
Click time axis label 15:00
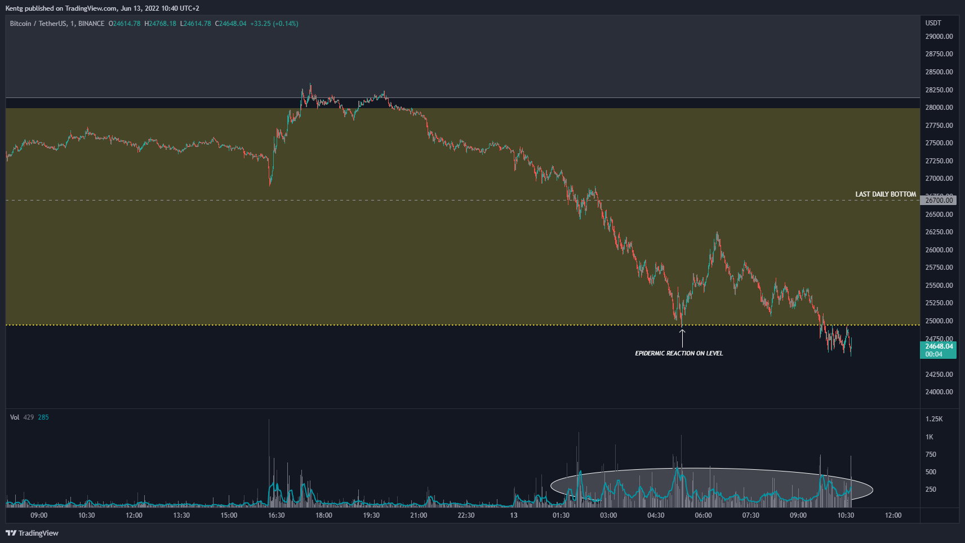click(229, 515)
